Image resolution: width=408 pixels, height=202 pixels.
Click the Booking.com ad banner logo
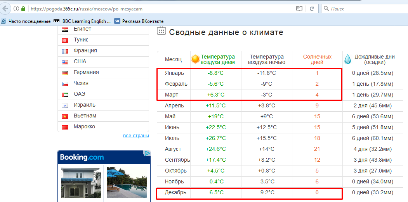coord(82,157)
